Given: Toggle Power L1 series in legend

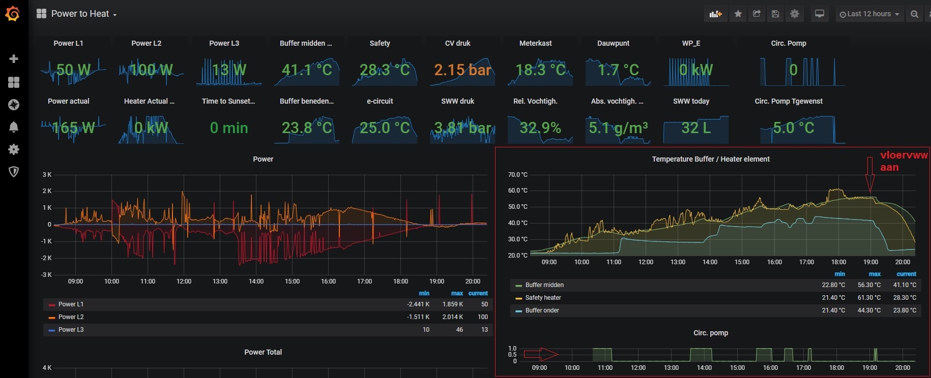Looking at the screenshot, I should (71, 304).
